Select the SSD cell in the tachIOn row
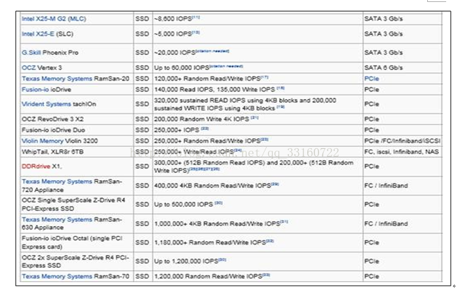 pos(142,104)
